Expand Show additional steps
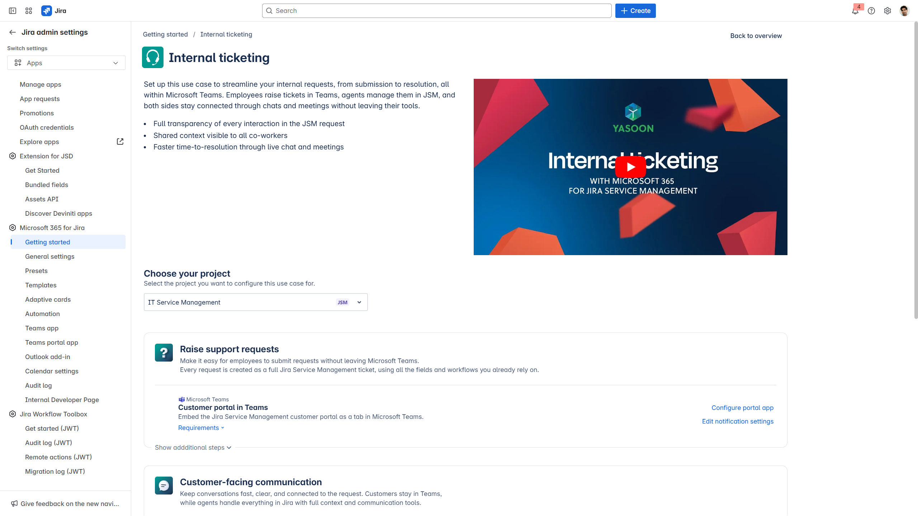 (193, 448)
